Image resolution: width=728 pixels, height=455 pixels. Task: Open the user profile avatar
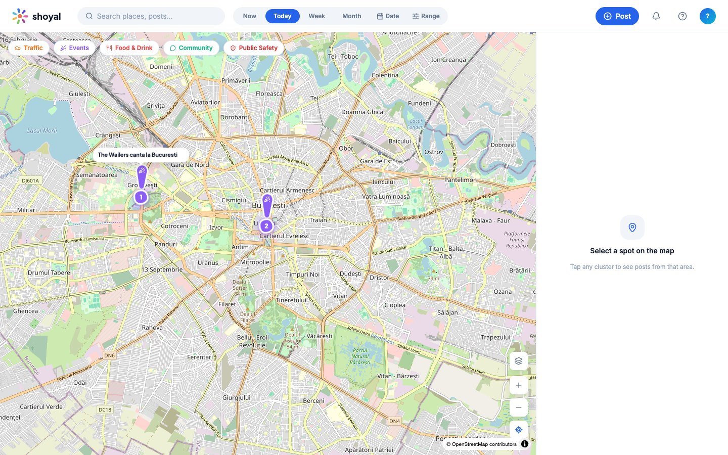point(708,16)
